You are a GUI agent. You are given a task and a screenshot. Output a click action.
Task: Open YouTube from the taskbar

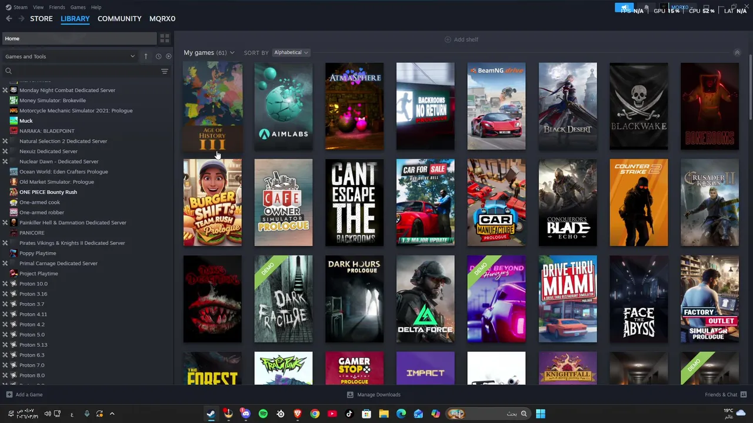[332, 414]
